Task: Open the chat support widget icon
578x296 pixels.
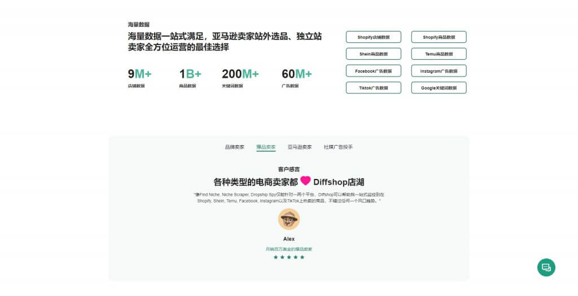Action: coord(546,267)
